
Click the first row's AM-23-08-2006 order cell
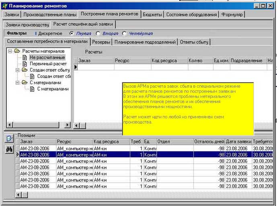click(37, 148)
